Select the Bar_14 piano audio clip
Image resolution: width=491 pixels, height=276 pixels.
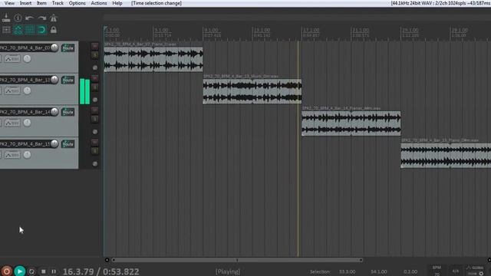click(351, 123)
